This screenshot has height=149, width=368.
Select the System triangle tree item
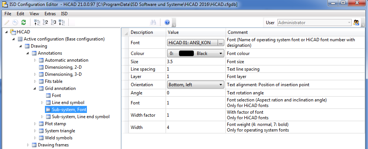[x=60, y=131]
